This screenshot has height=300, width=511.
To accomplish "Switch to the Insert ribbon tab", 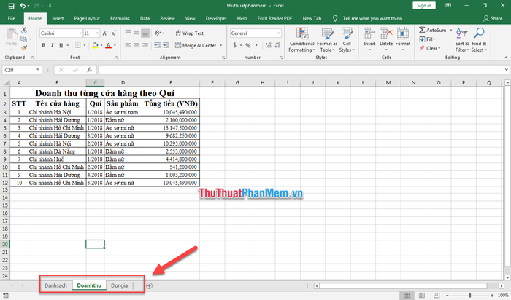I will pos(58,18).
